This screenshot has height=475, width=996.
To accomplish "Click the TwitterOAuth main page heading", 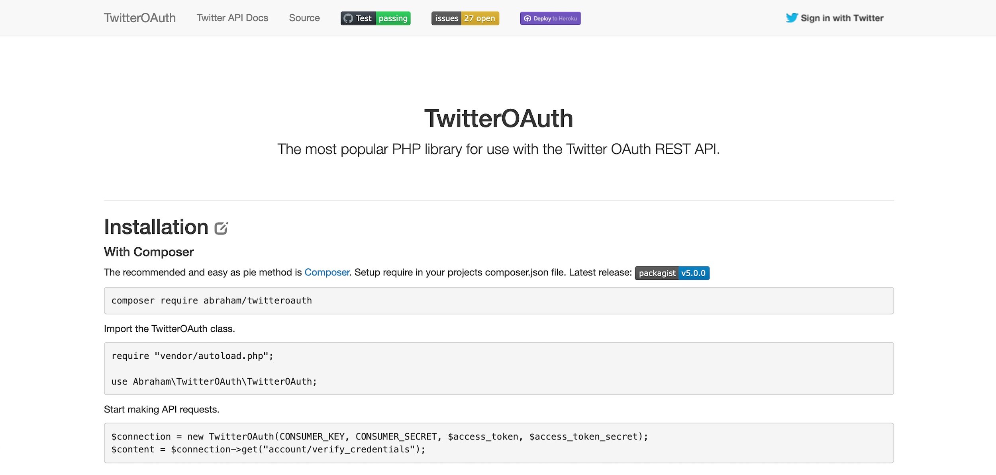I will point(498,119).
